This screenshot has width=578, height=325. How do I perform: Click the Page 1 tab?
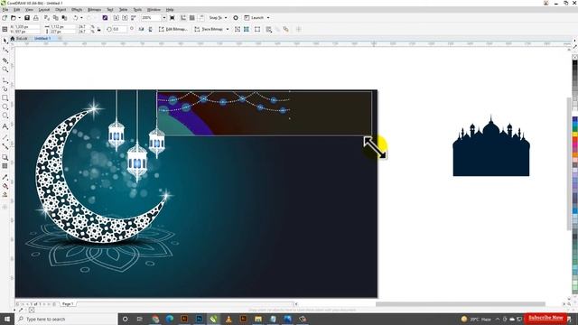click(x=68, y=304)
